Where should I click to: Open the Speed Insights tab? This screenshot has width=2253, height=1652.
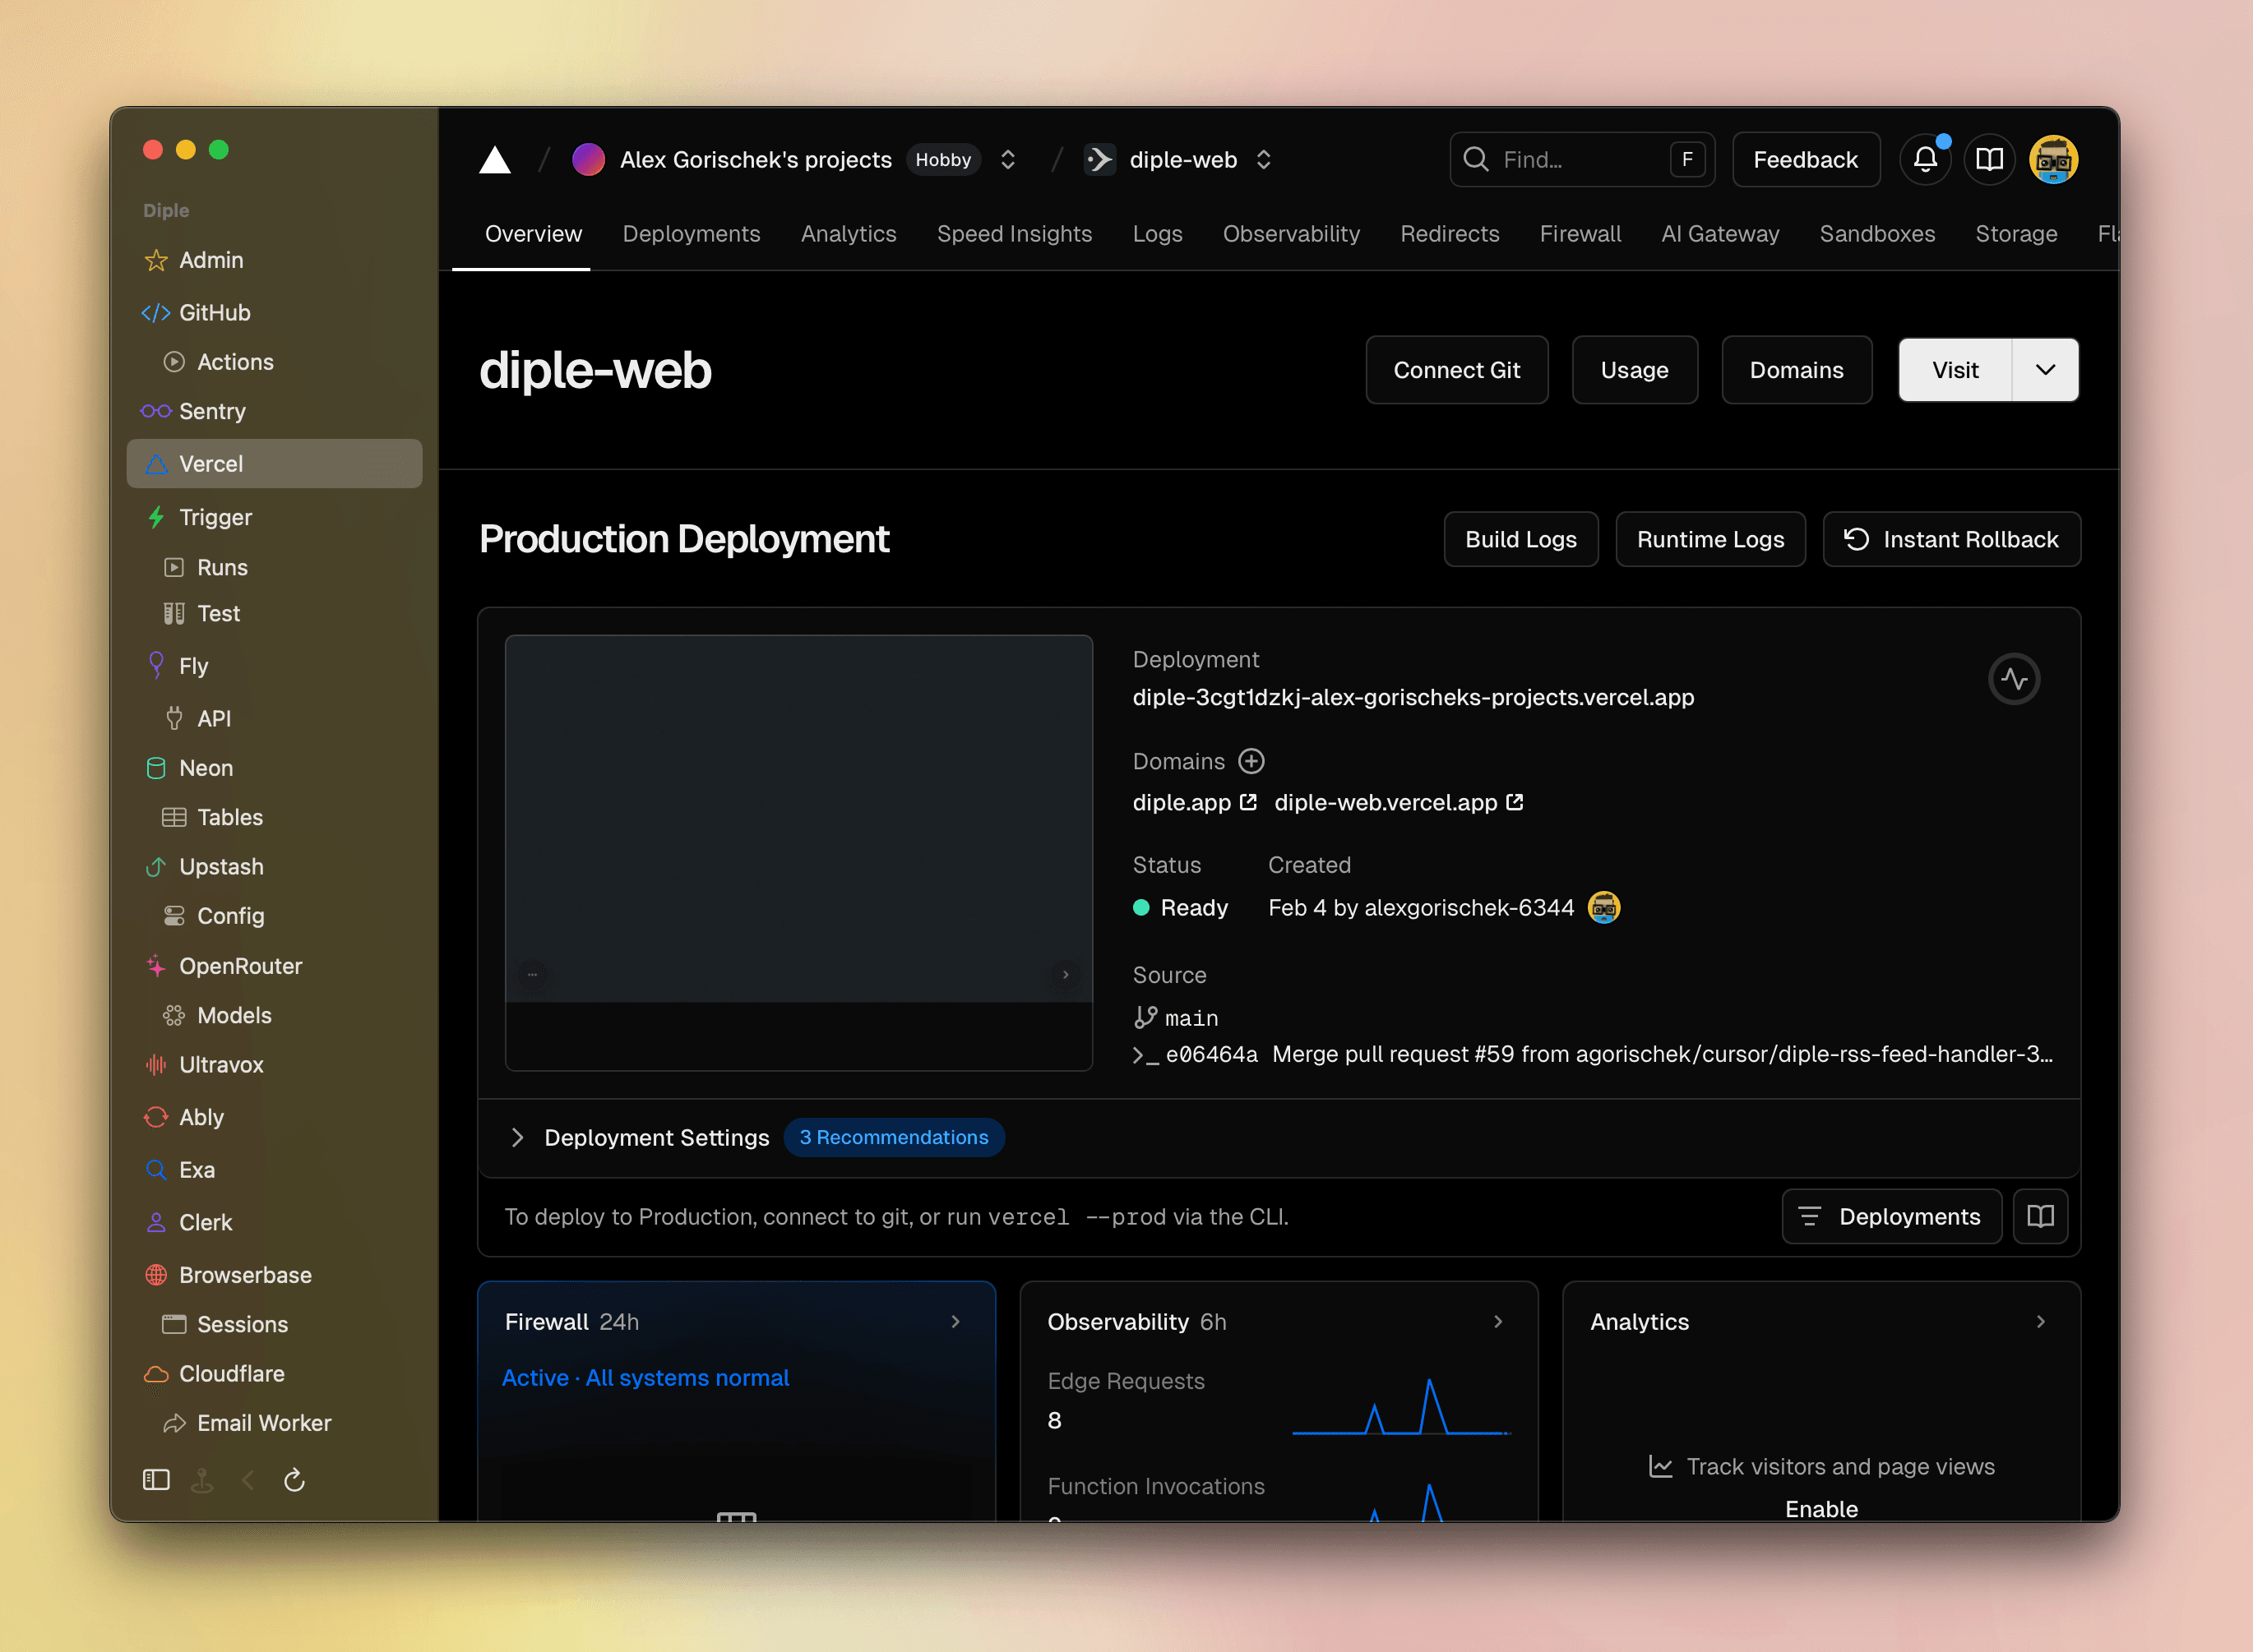[x=1015, y=234]
